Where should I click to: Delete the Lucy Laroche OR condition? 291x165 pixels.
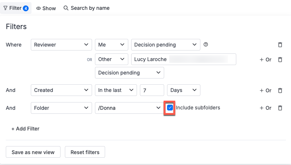[280, 59]
